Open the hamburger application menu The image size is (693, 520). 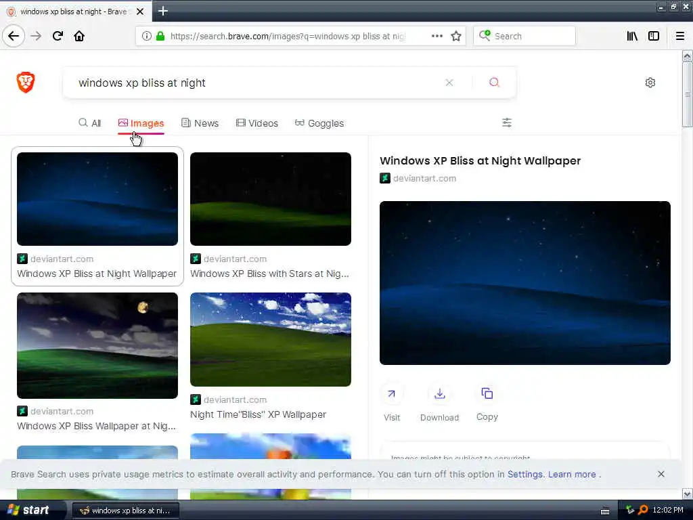point(679,37)
